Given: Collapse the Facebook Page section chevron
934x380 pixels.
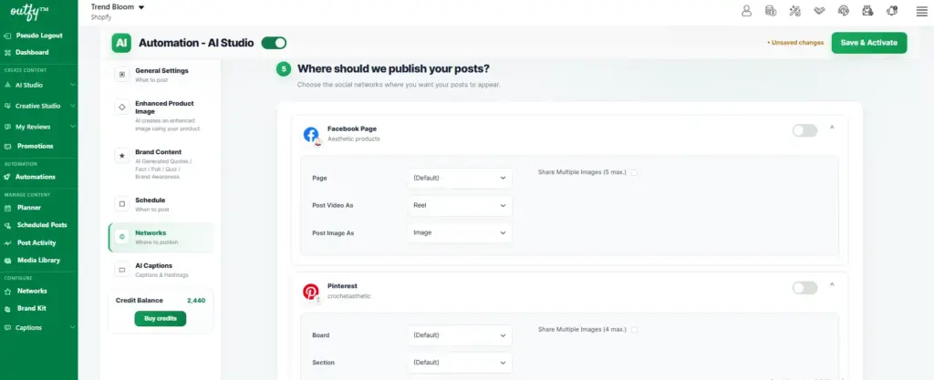Looking at the screenshot, I should [832, 128].
